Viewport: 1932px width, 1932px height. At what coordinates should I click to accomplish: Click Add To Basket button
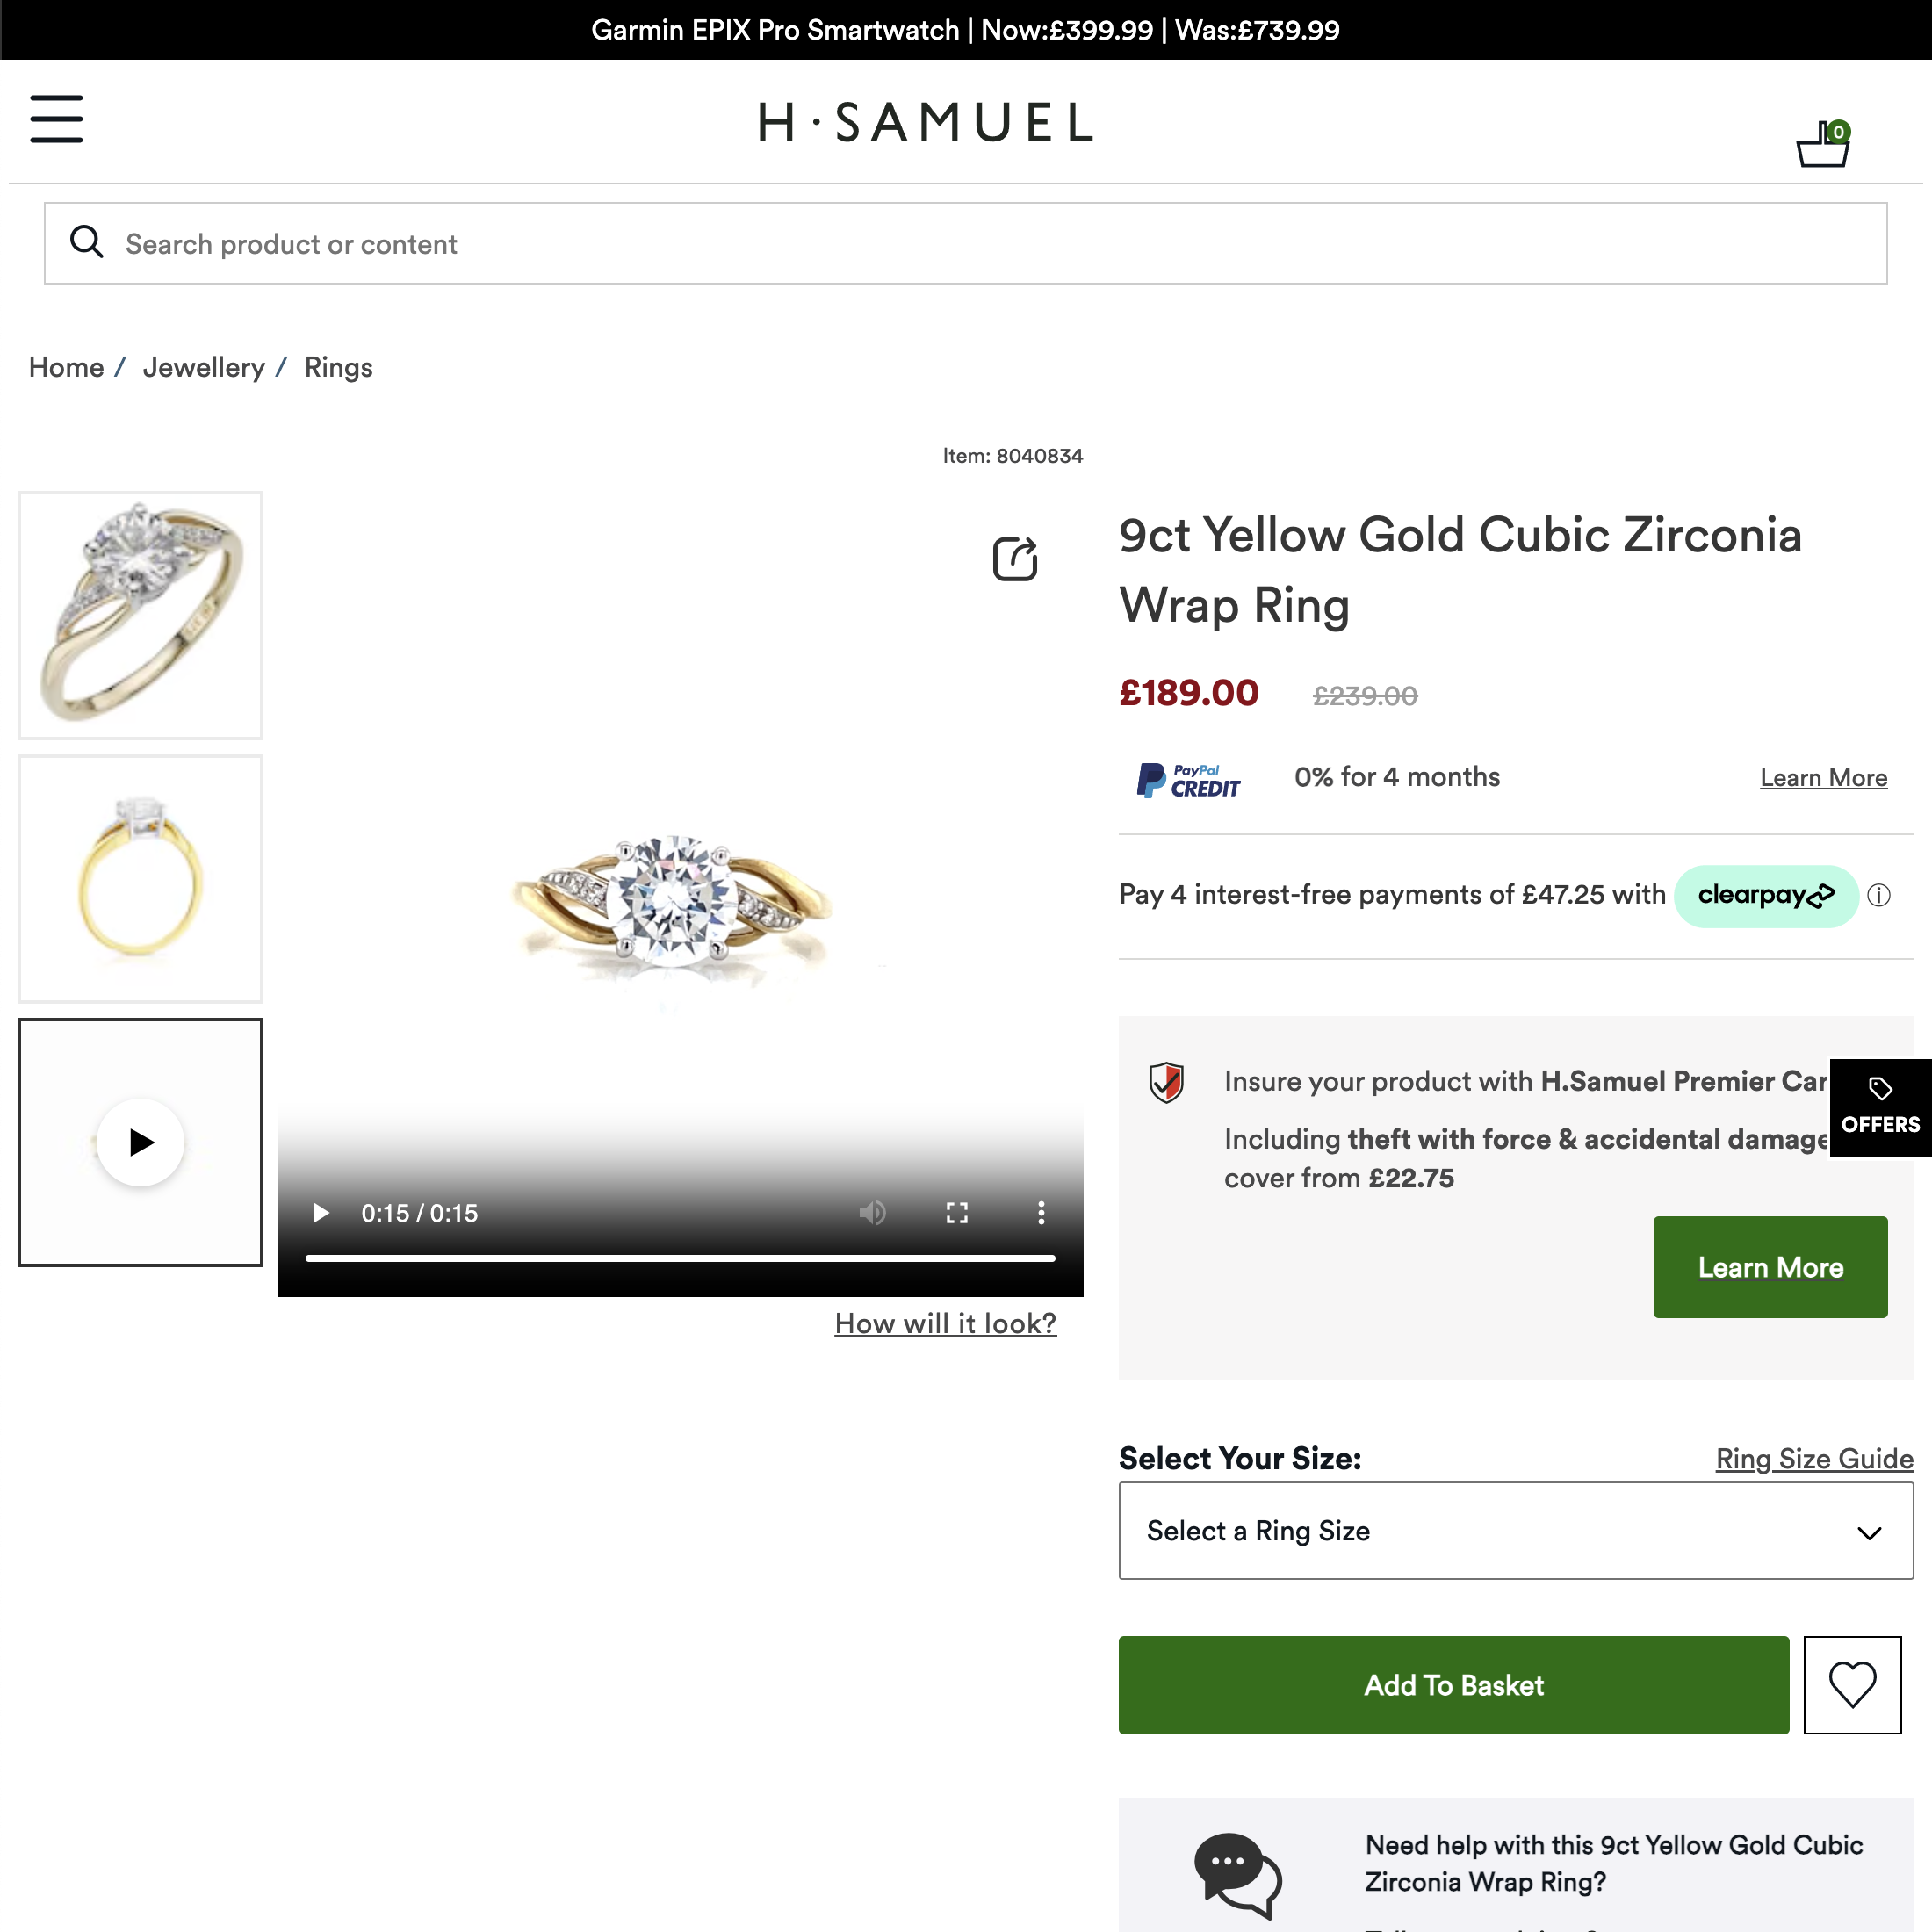1453,1685
